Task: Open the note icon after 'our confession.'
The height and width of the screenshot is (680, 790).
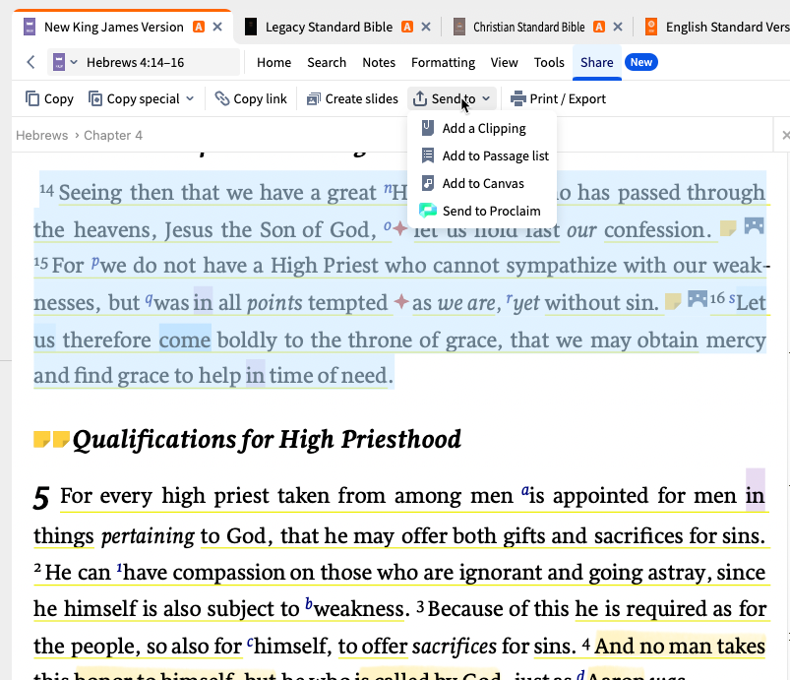Action: [x=728, y=228]
